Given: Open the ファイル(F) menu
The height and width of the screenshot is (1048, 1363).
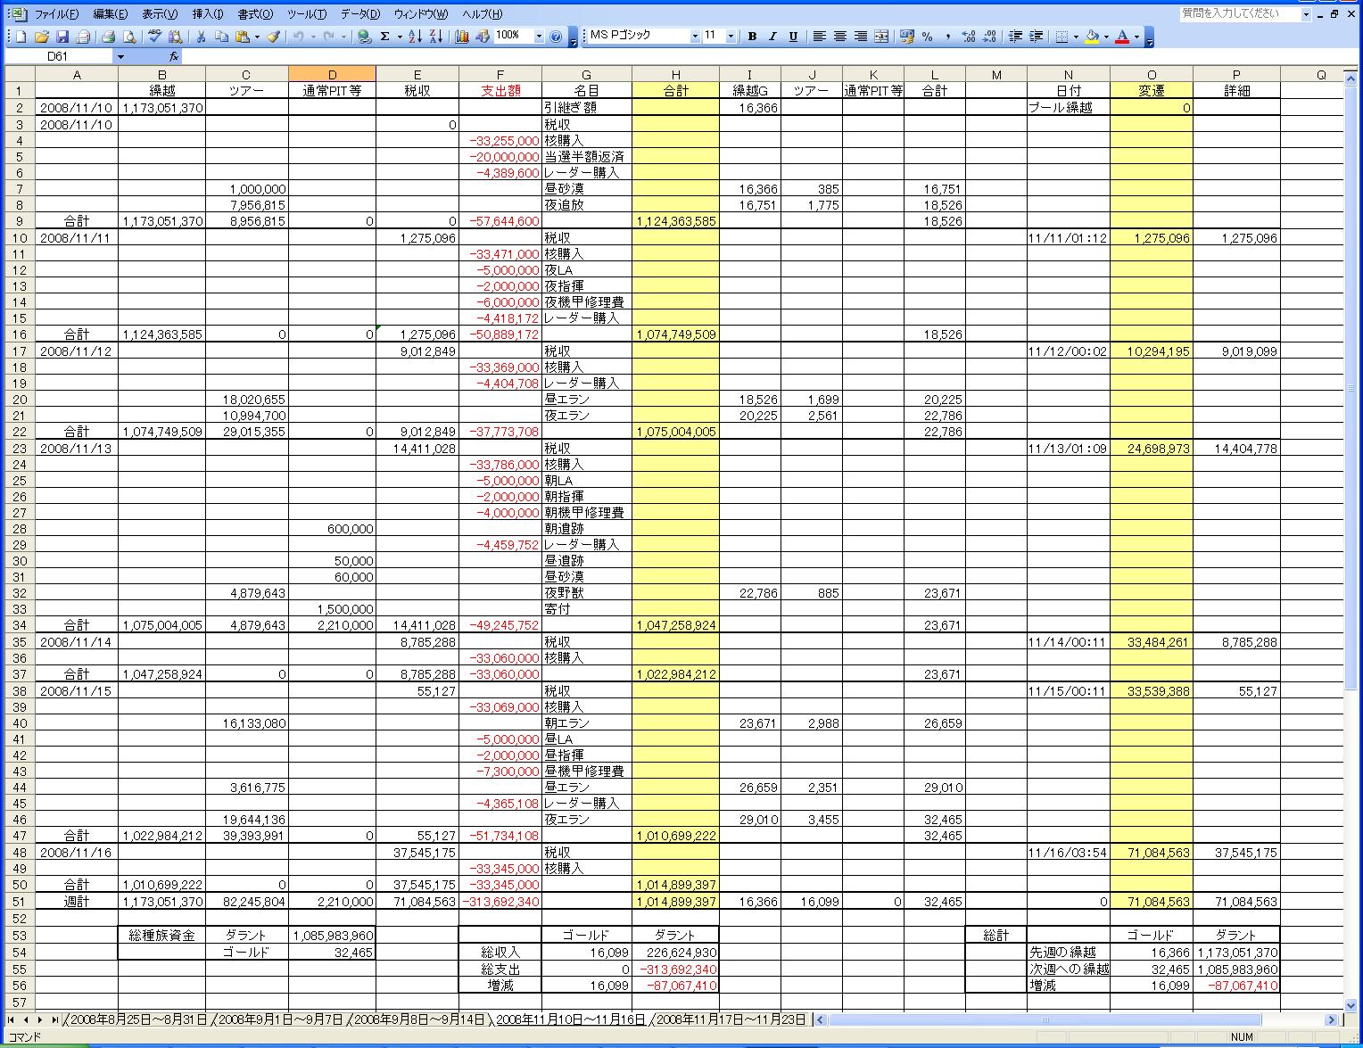Looking at the screenshot, I should pyautogui.click(x=56, y=14).
